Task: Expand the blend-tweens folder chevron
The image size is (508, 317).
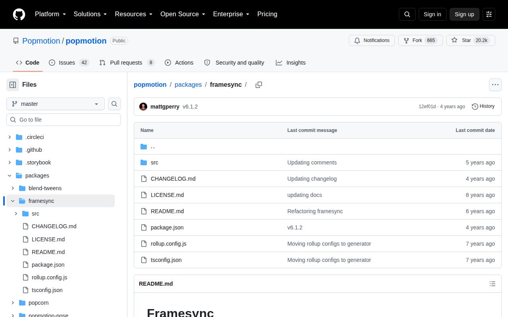Action: 13,188
